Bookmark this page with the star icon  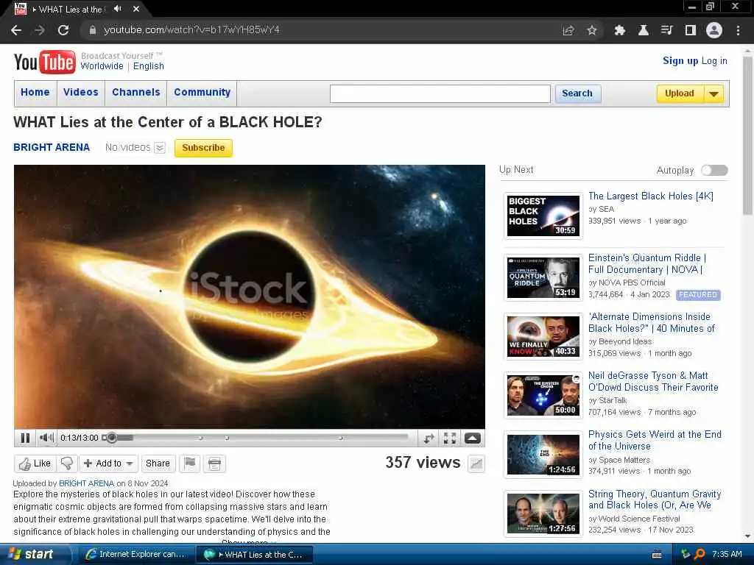[592, 30]
